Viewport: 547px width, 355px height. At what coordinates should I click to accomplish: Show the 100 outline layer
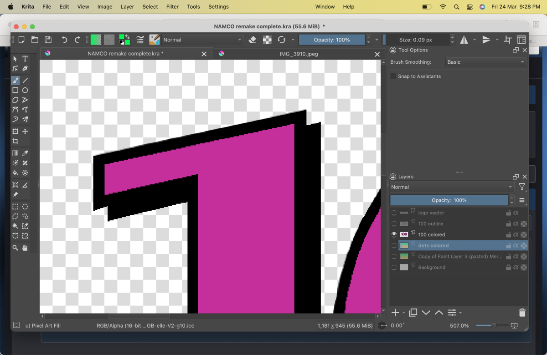click(394, 224)
